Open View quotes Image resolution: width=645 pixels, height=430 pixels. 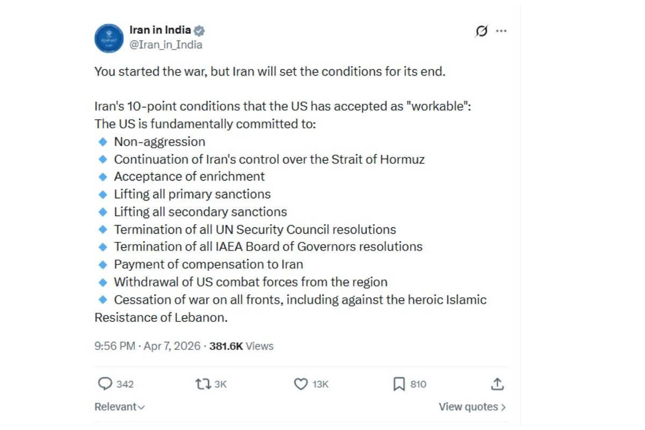point(472,407)
